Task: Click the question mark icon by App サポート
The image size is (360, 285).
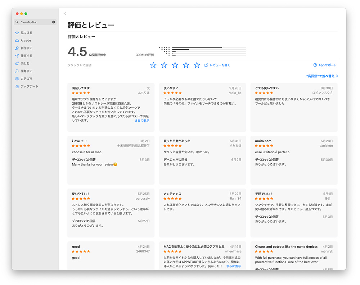Action: pos(315,65)
